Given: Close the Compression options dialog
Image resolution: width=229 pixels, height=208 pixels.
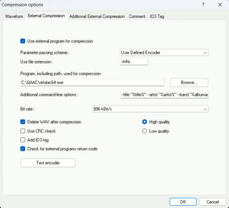Looking at the screenshot, I should point(220,5).
